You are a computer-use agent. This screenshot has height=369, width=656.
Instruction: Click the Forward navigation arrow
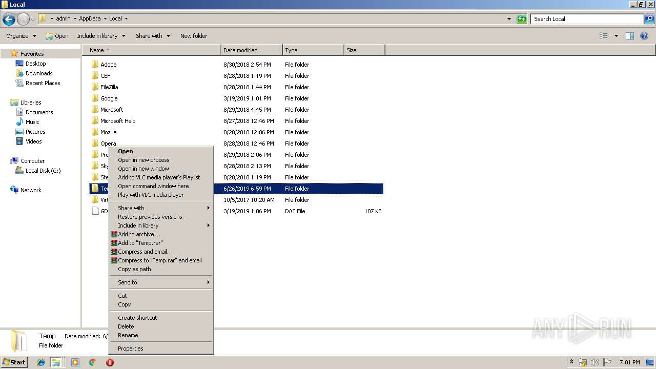coord(23,19)
